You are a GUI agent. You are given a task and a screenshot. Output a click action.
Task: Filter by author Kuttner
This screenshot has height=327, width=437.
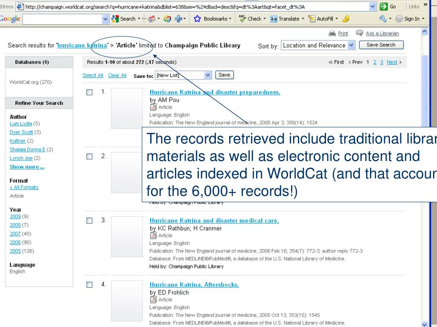[x=17, y=141]
